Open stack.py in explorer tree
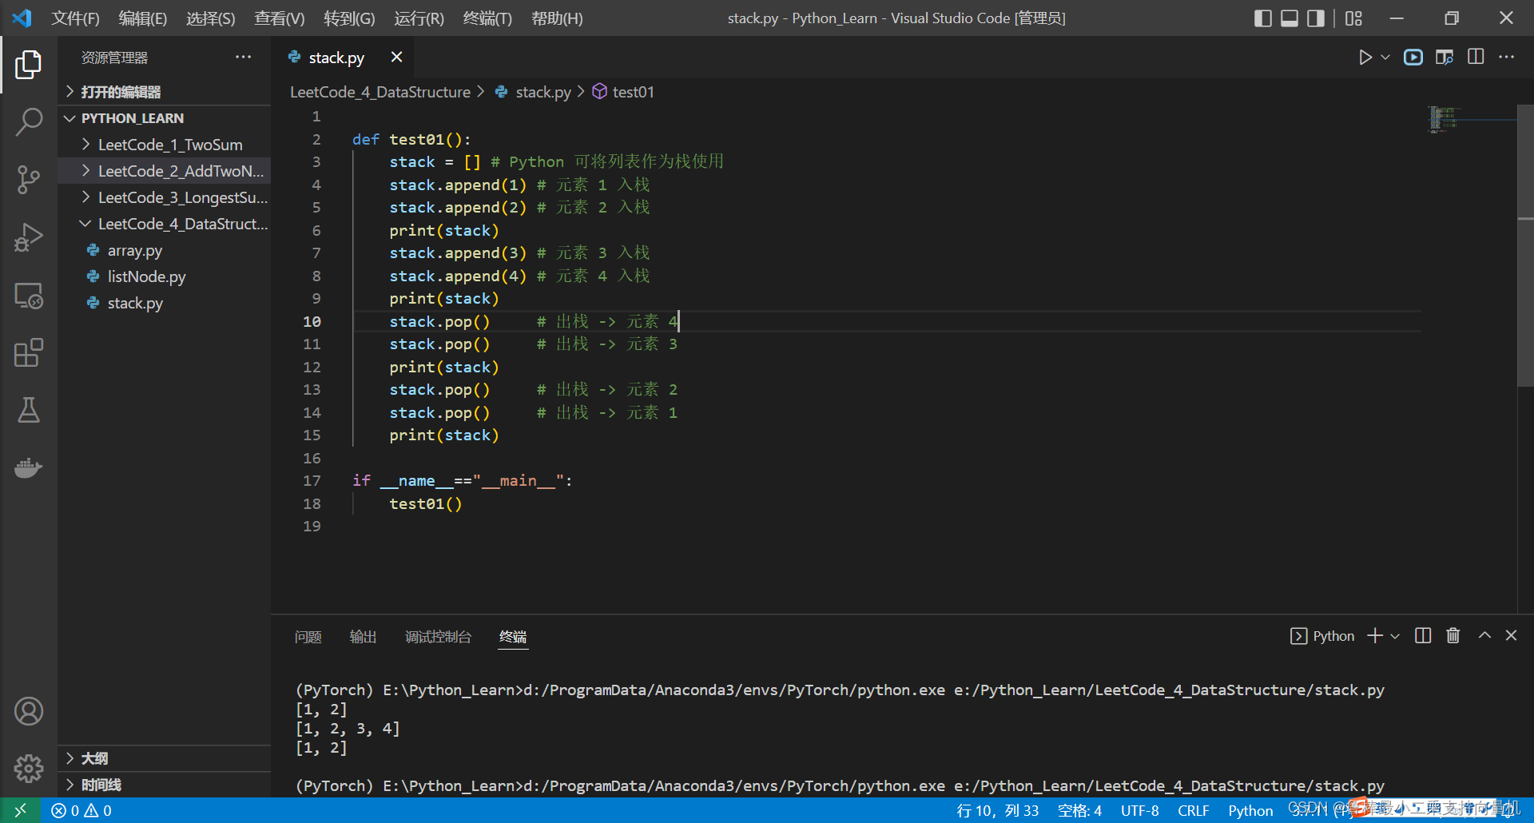1534x823 pixels. 165,303
